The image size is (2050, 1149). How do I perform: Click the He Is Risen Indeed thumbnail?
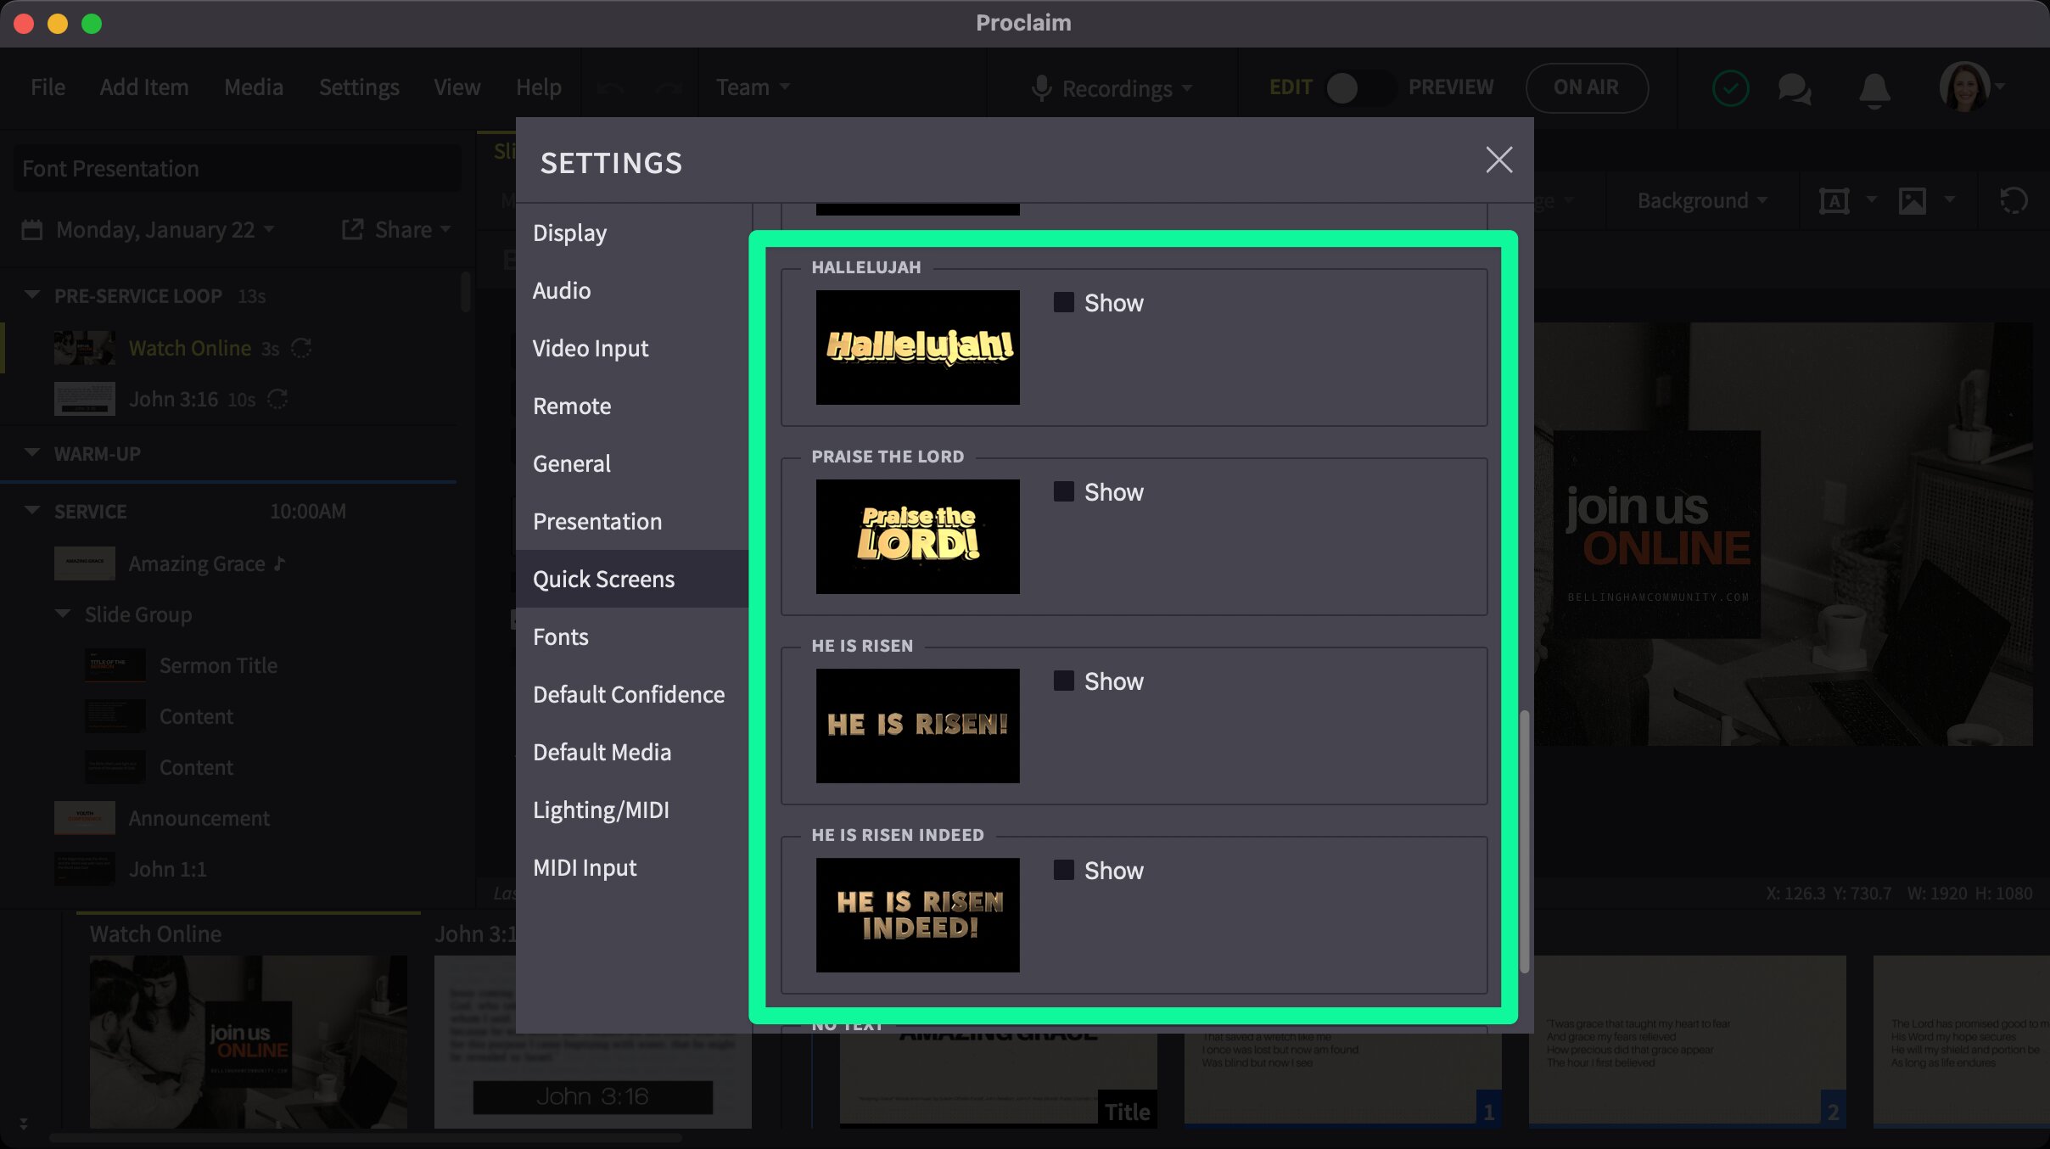[x=917, y=915]
